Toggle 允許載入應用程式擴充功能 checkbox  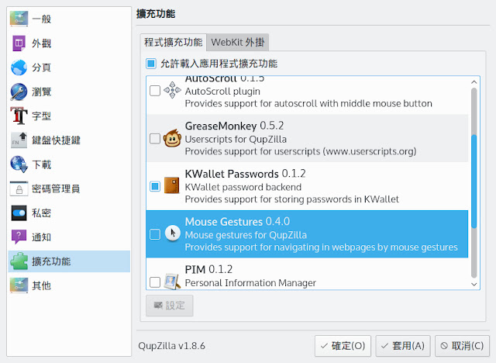coord(151,64)
